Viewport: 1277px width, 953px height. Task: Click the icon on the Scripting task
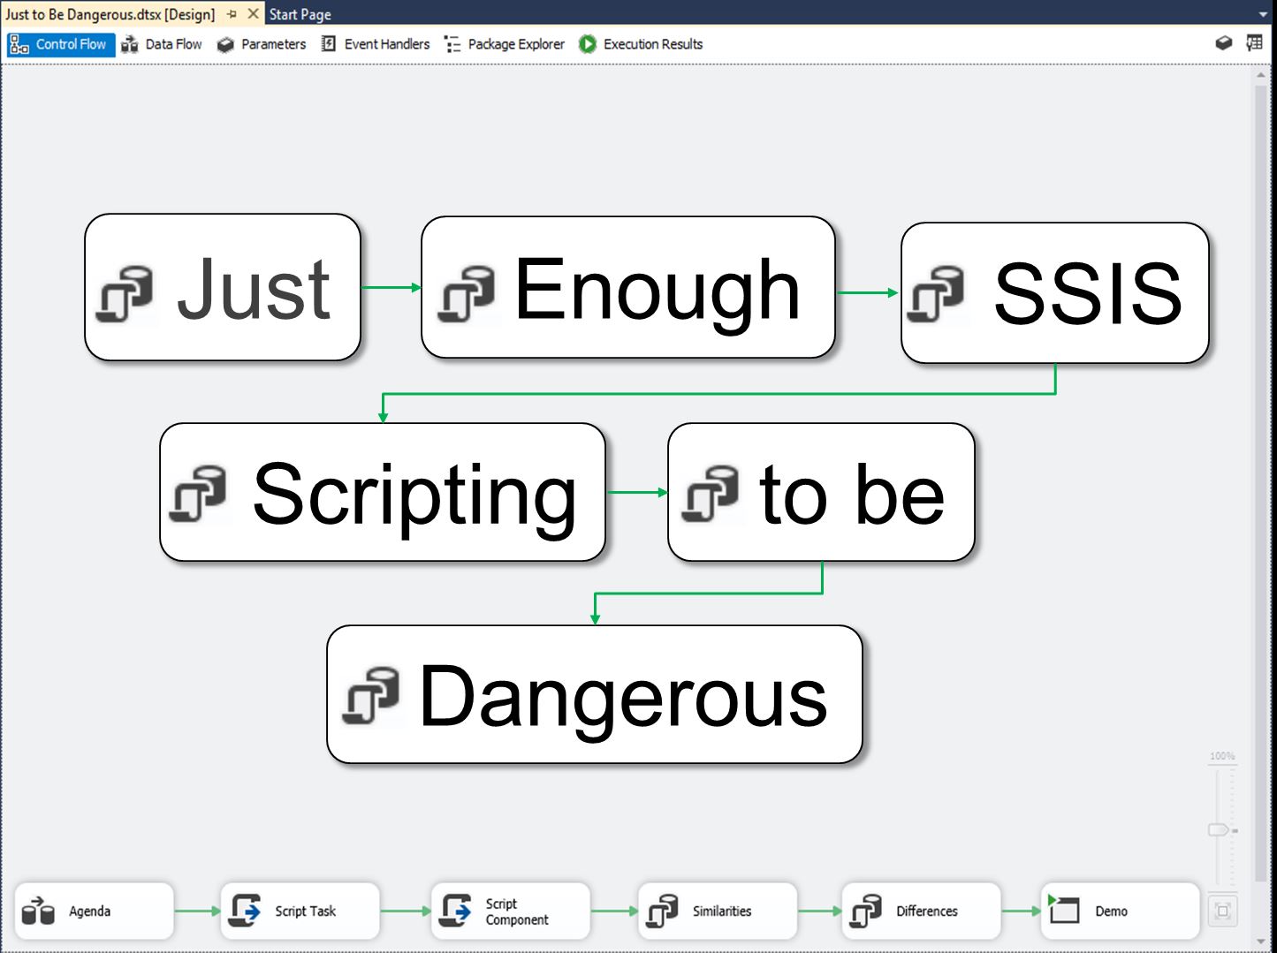[198, 494]
